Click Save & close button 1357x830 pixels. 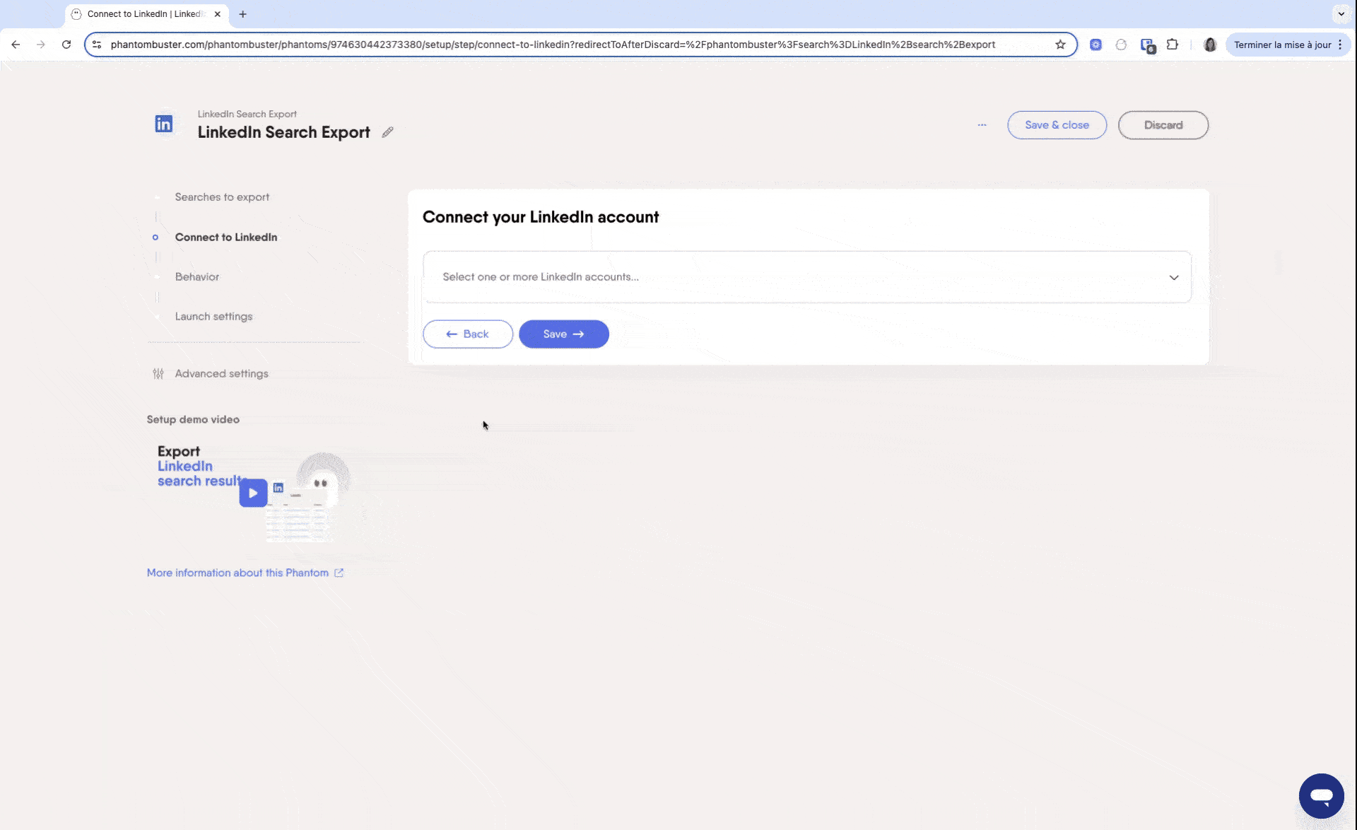tap(1057, 125)
